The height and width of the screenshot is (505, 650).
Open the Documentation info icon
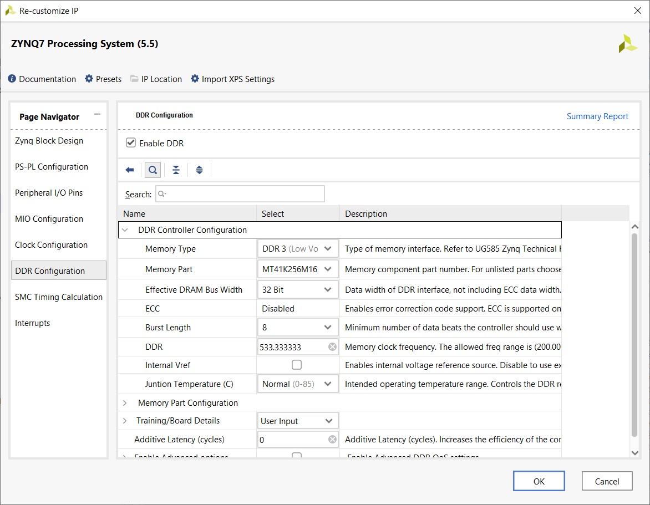(x=12, y=79)
